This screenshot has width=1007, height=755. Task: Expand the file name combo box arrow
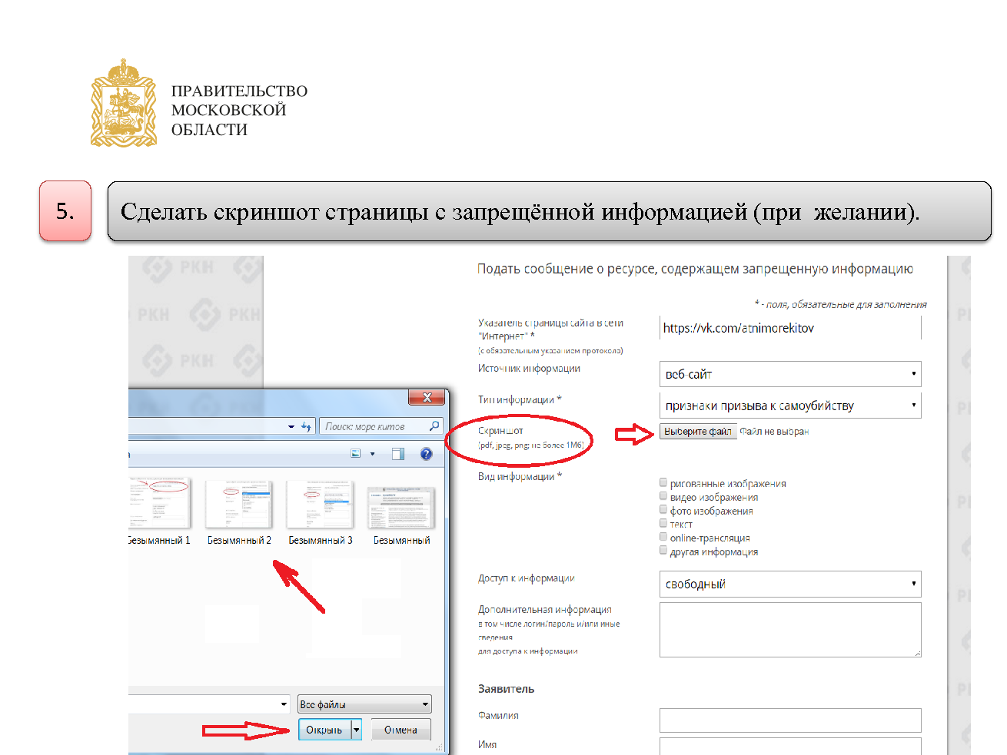(284, 704)
